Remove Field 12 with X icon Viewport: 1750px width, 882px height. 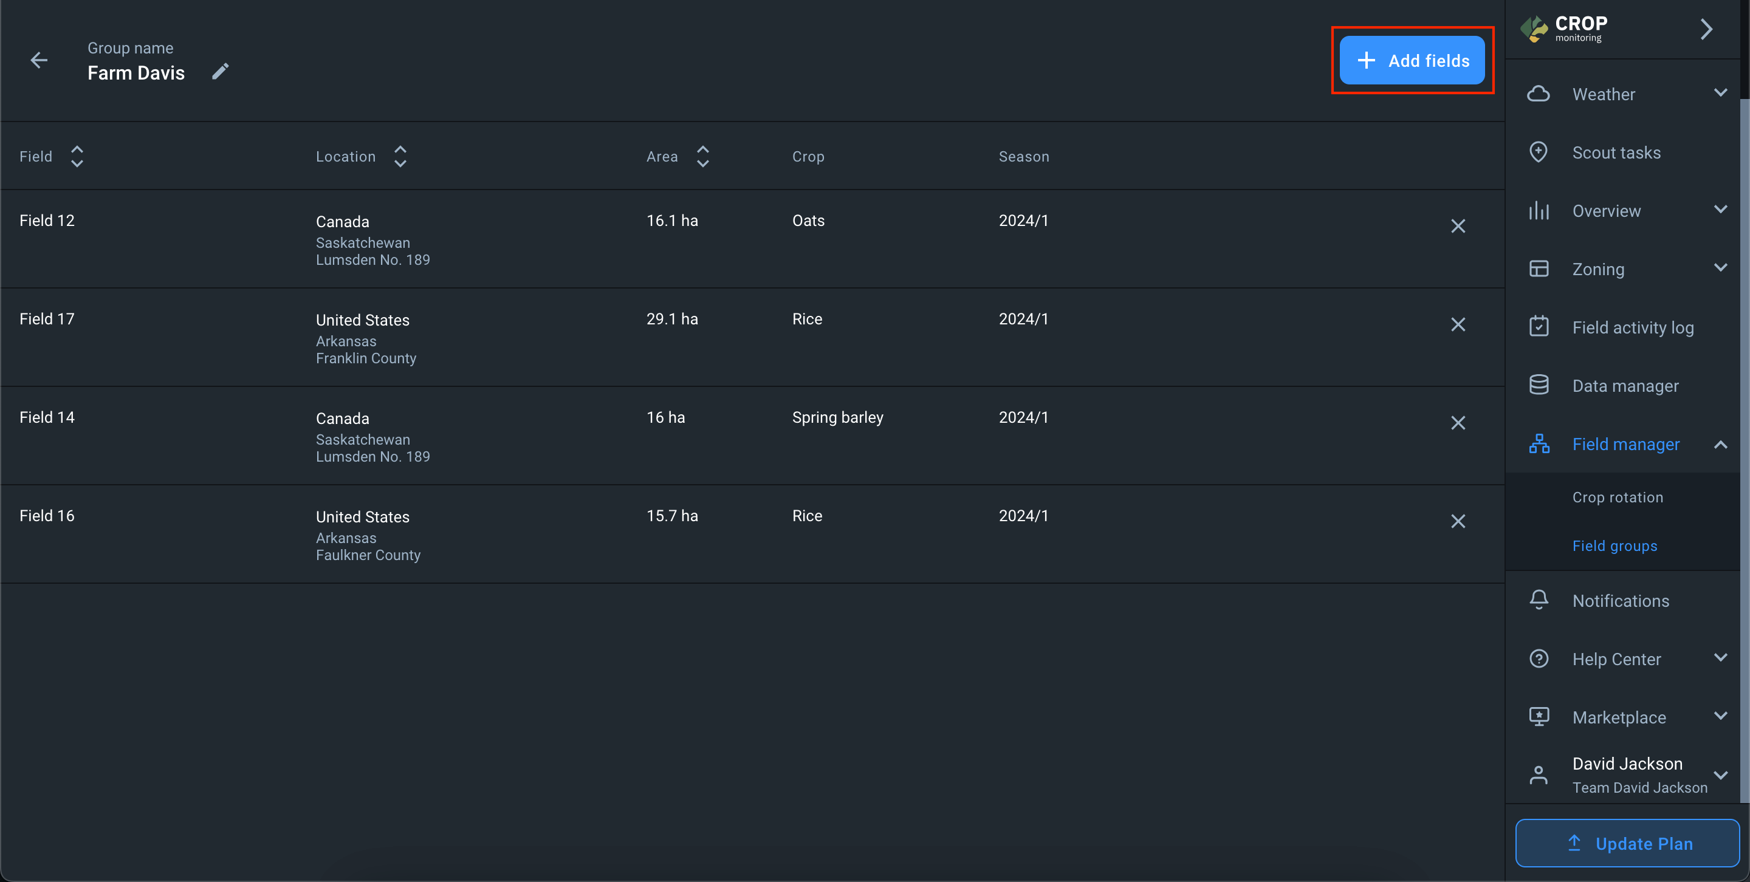[1458, 226]
